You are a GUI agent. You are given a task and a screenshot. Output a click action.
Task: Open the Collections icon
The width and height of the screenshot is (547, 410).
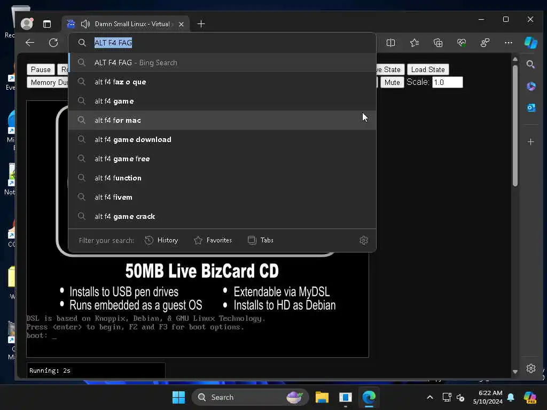click(438, 43)
